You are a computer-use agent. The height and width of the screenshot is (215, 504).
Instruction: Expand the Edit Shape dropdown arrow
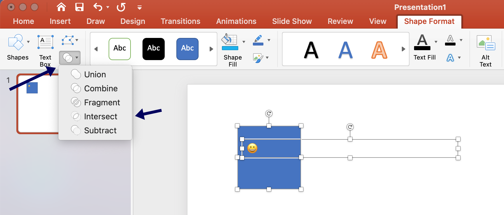coord(77,40)
